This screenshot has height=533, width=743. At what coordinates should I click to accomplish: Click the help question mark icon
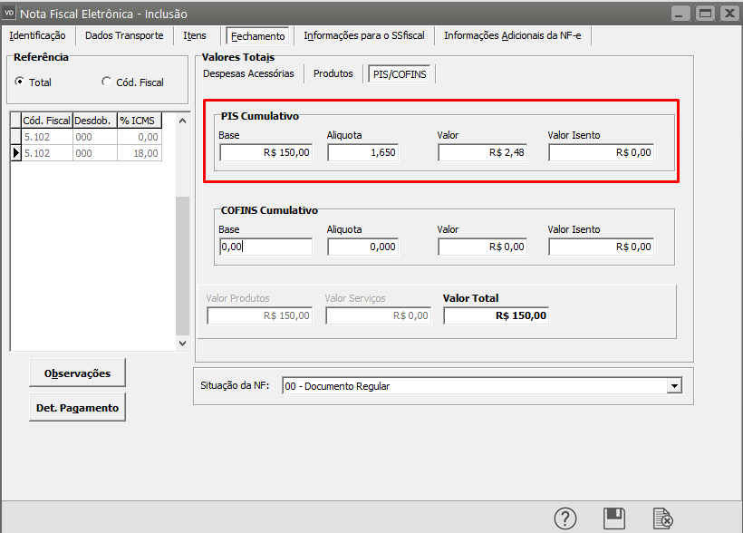pos(565,518)
